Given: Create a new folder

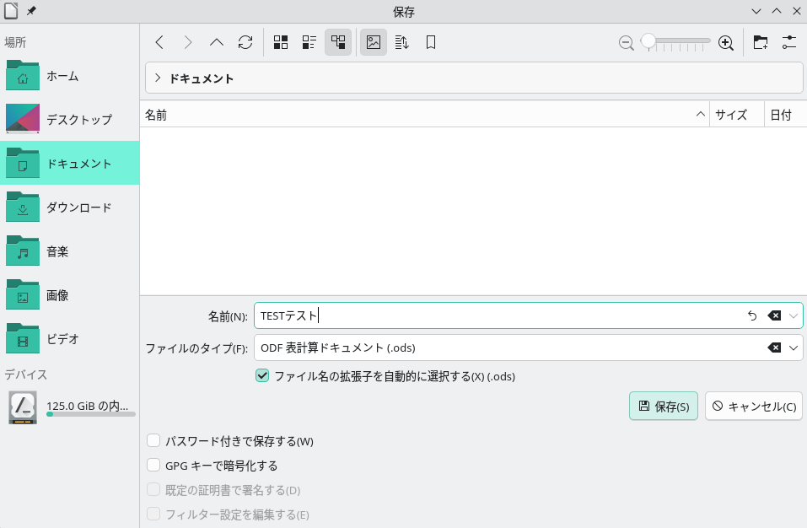Looking at the screenshot, I should click(x=761, y=42).
